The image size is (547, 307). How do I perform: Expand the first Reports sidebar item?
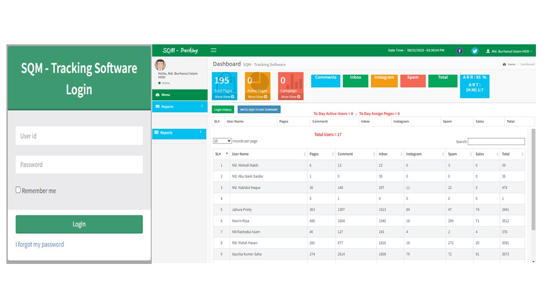tap(179, 107)
